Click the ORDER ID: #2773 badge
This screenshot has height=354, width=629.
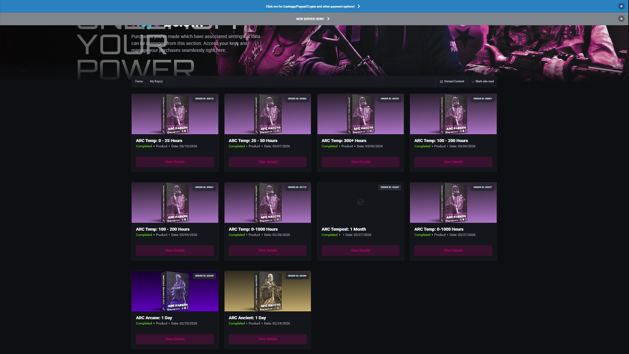[x=297, y=187]
